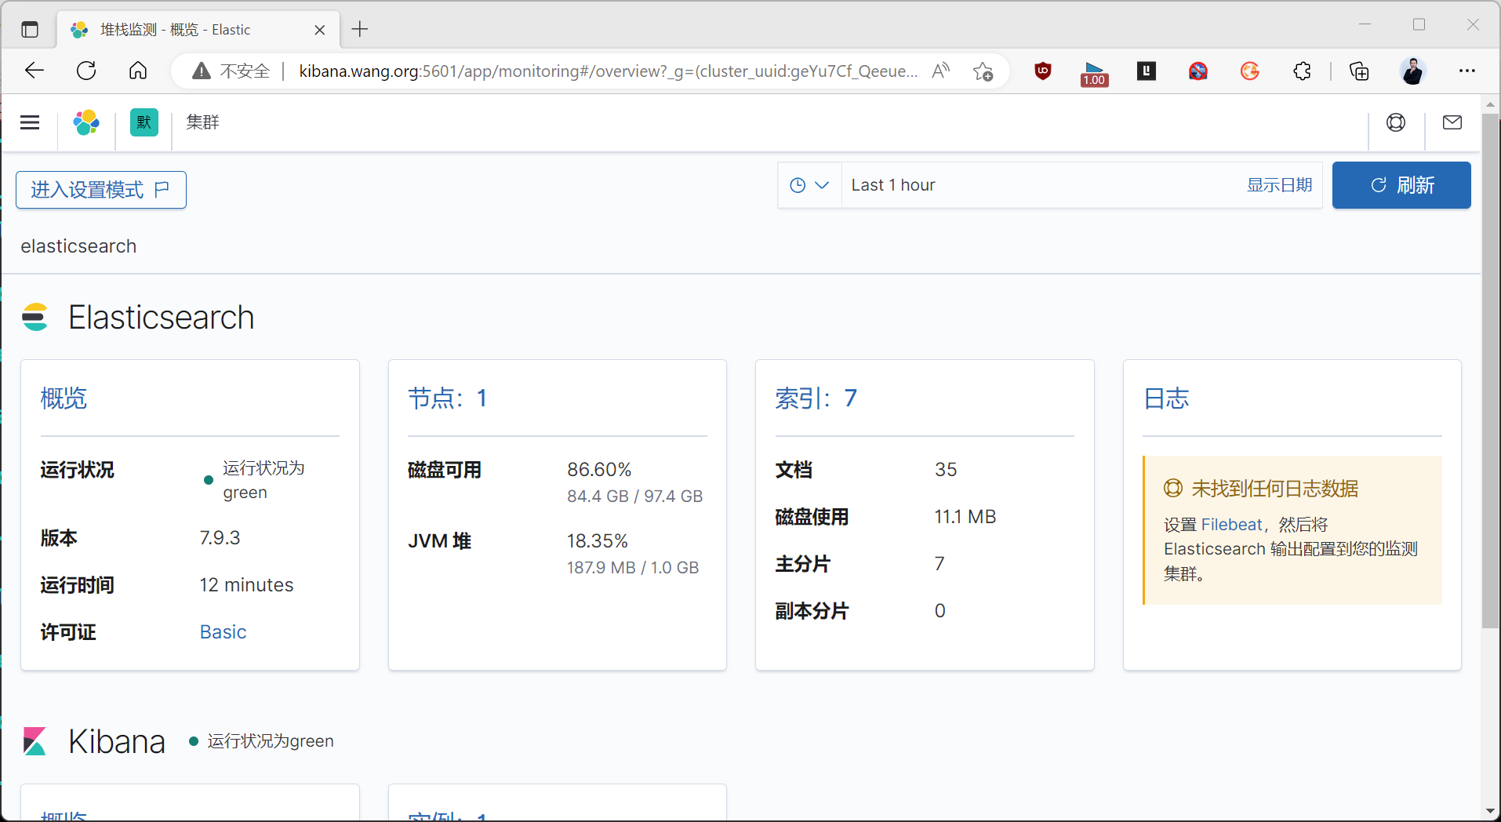Open the 索引: 7 indices link
This screenshot has width=1501, height=822.
click(x=816, y=398)
